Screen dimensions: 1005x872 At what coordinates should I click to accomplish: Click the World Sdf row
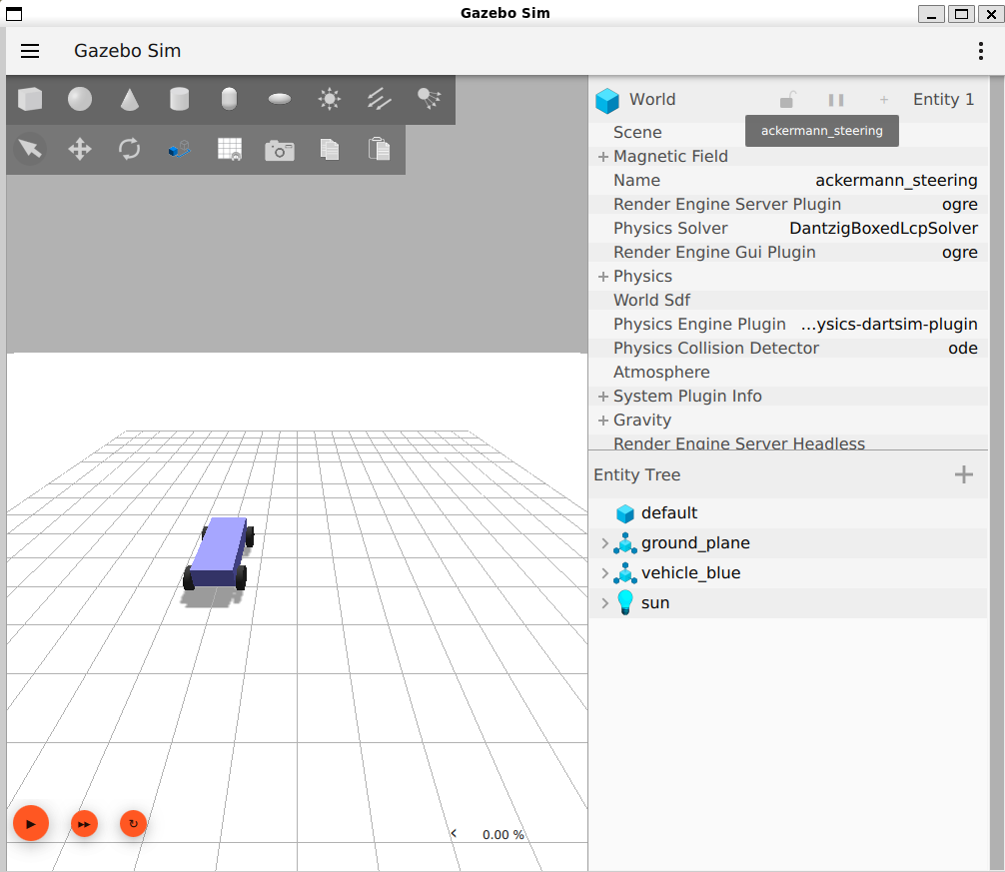click(788, 301)
